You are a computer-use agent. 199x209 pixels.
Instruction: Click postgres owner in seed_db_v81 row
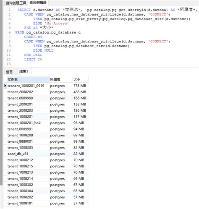tap(61, 154)
